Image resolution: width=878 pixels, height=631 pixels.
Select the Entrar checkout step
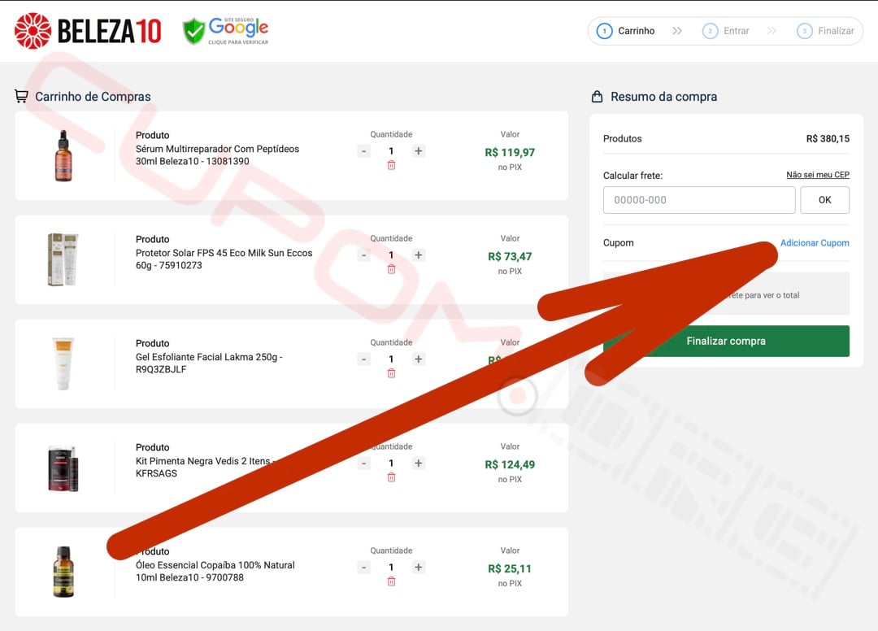[x=726, y=31]
